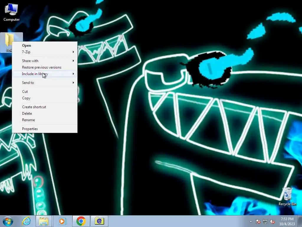Viewport: 302px width, 227px height.
Task: Choose Delete from context menu
Action: [x=45, y=113]
